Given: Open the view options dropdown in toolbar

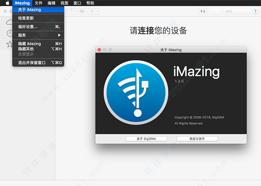Looking at the screenshot, I should tap(93, 11).
